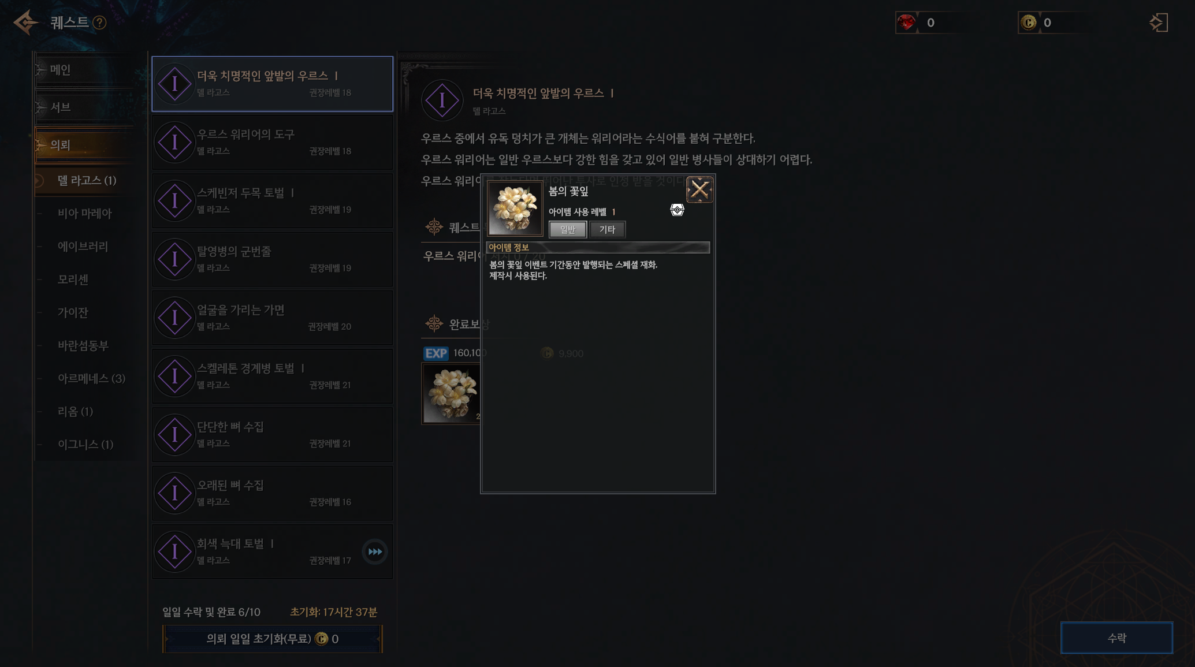Screen dimensions: 1195x667
Task: Select the 일반 toggle in item popup
Action: click(x=568, y=229)
